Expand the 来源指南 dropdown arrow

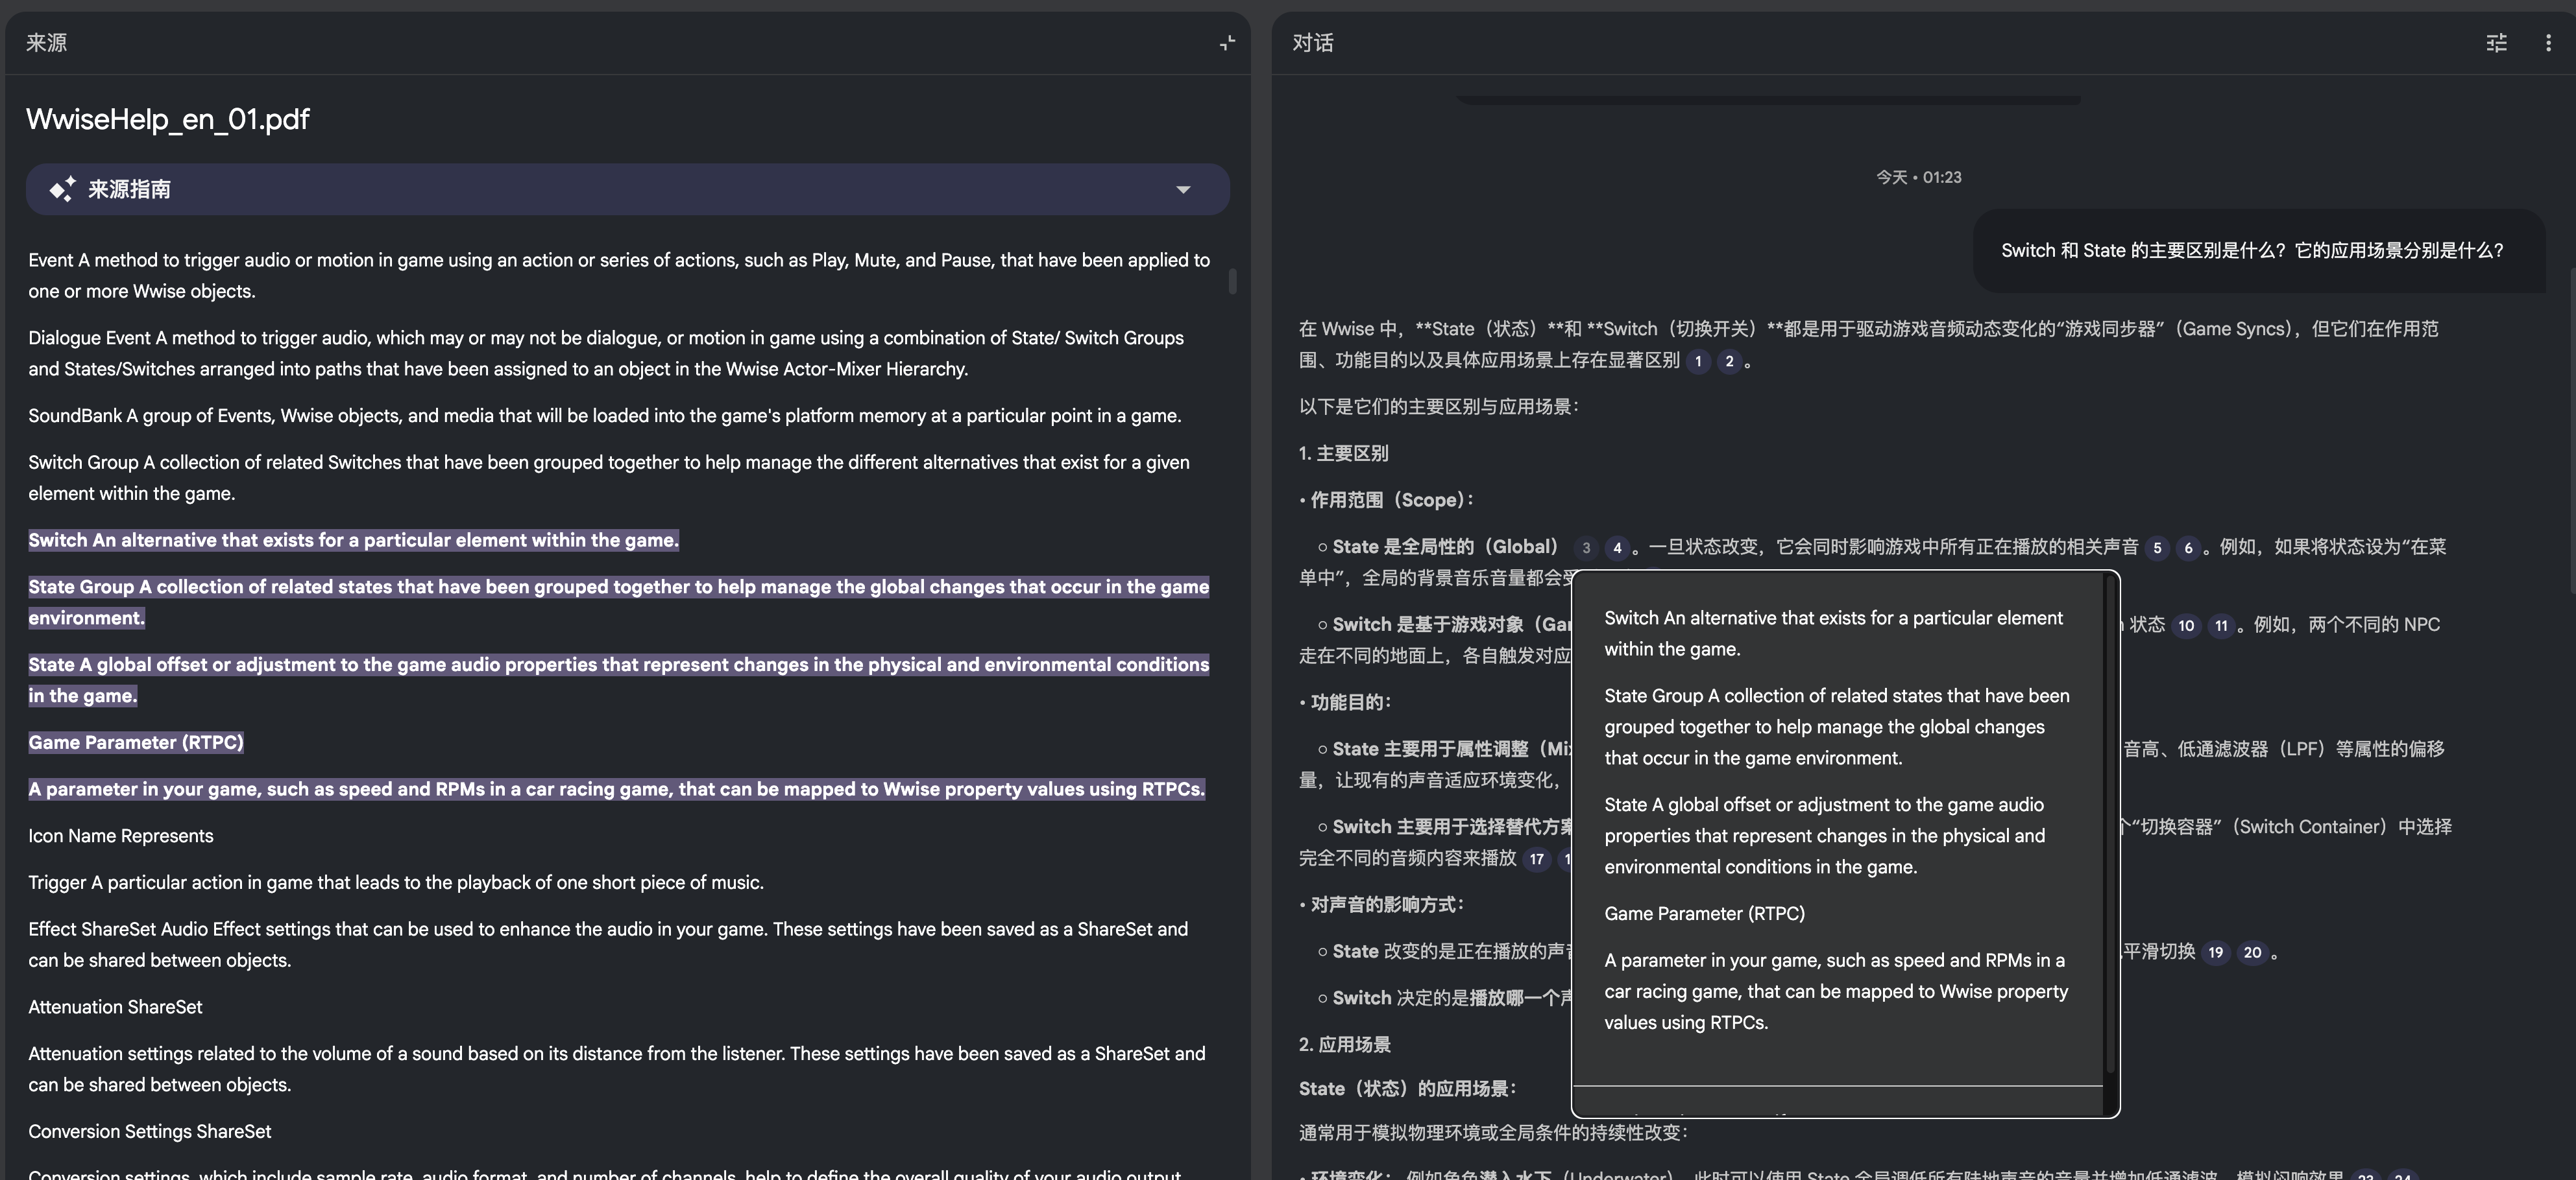1183,189
